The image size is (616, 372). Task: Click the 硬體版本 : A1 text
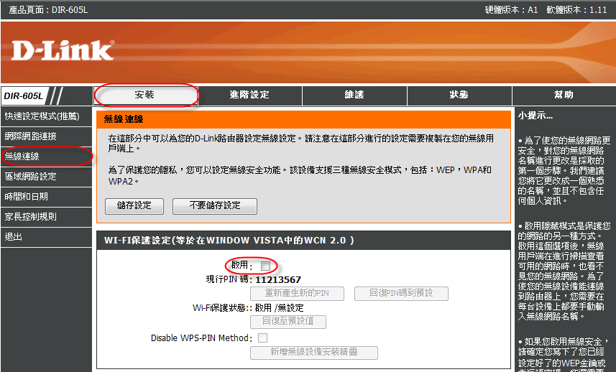click(x=512, y=10)
